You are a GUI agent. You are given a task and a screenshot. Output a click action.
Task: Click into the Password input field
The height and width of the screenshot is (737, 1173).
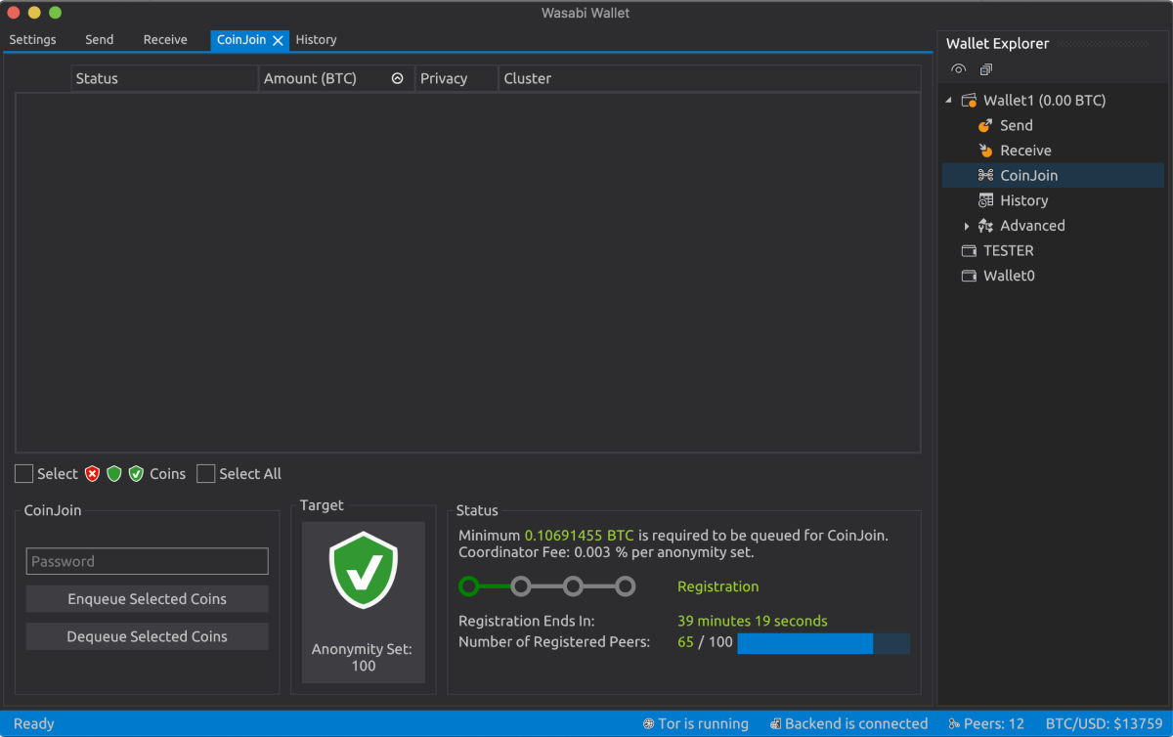click(147, 561)
